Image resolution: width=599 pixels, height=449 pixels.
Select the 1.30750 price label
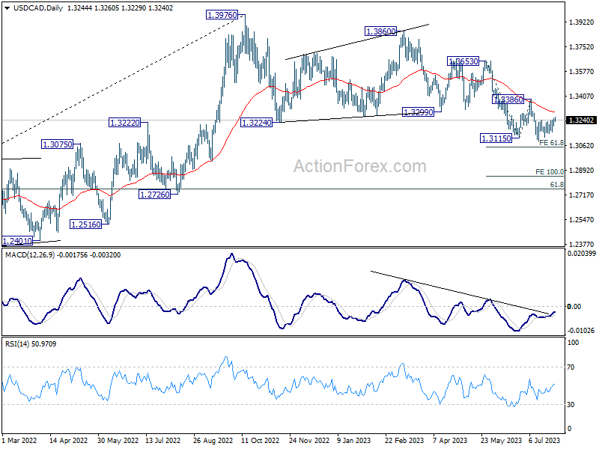[58, 144]
